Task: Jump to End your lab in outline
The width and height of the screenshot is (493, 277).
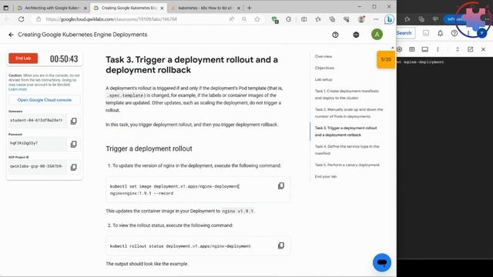Action: (326, 176)
